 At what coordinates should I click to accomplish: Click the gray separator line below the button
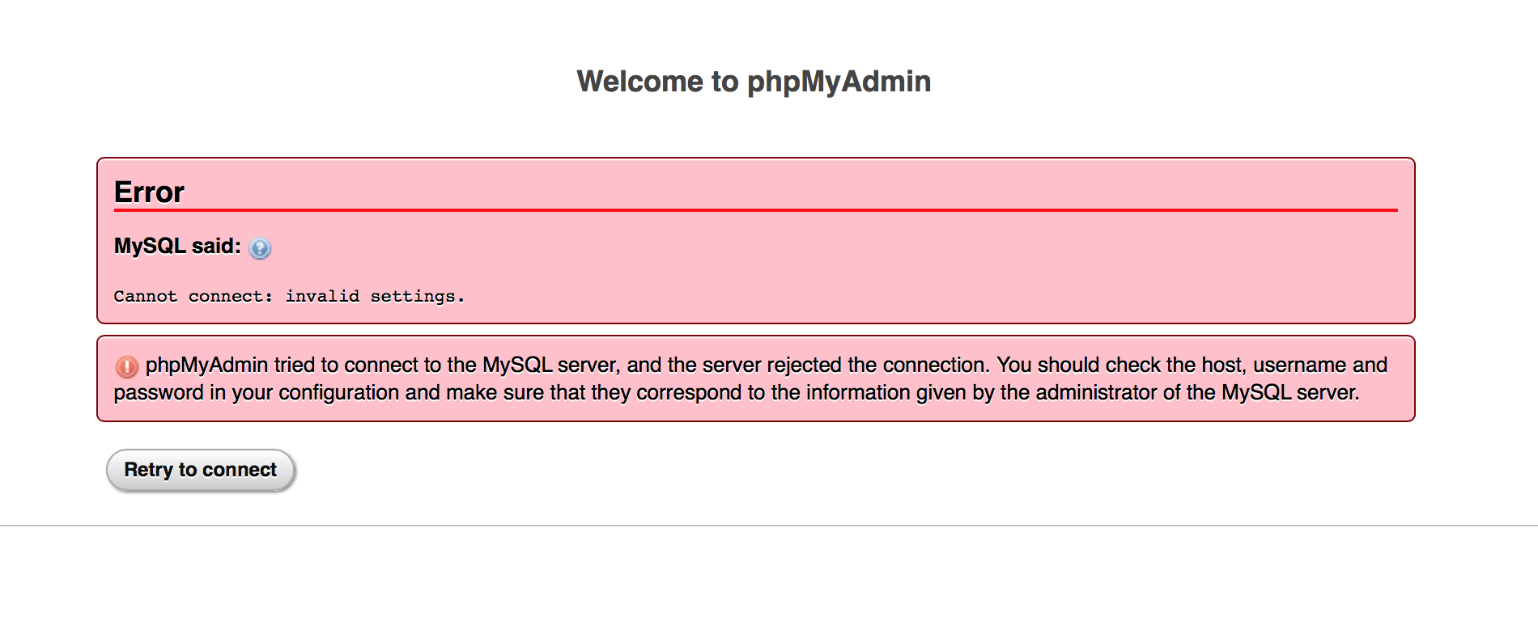coord(769,526)
